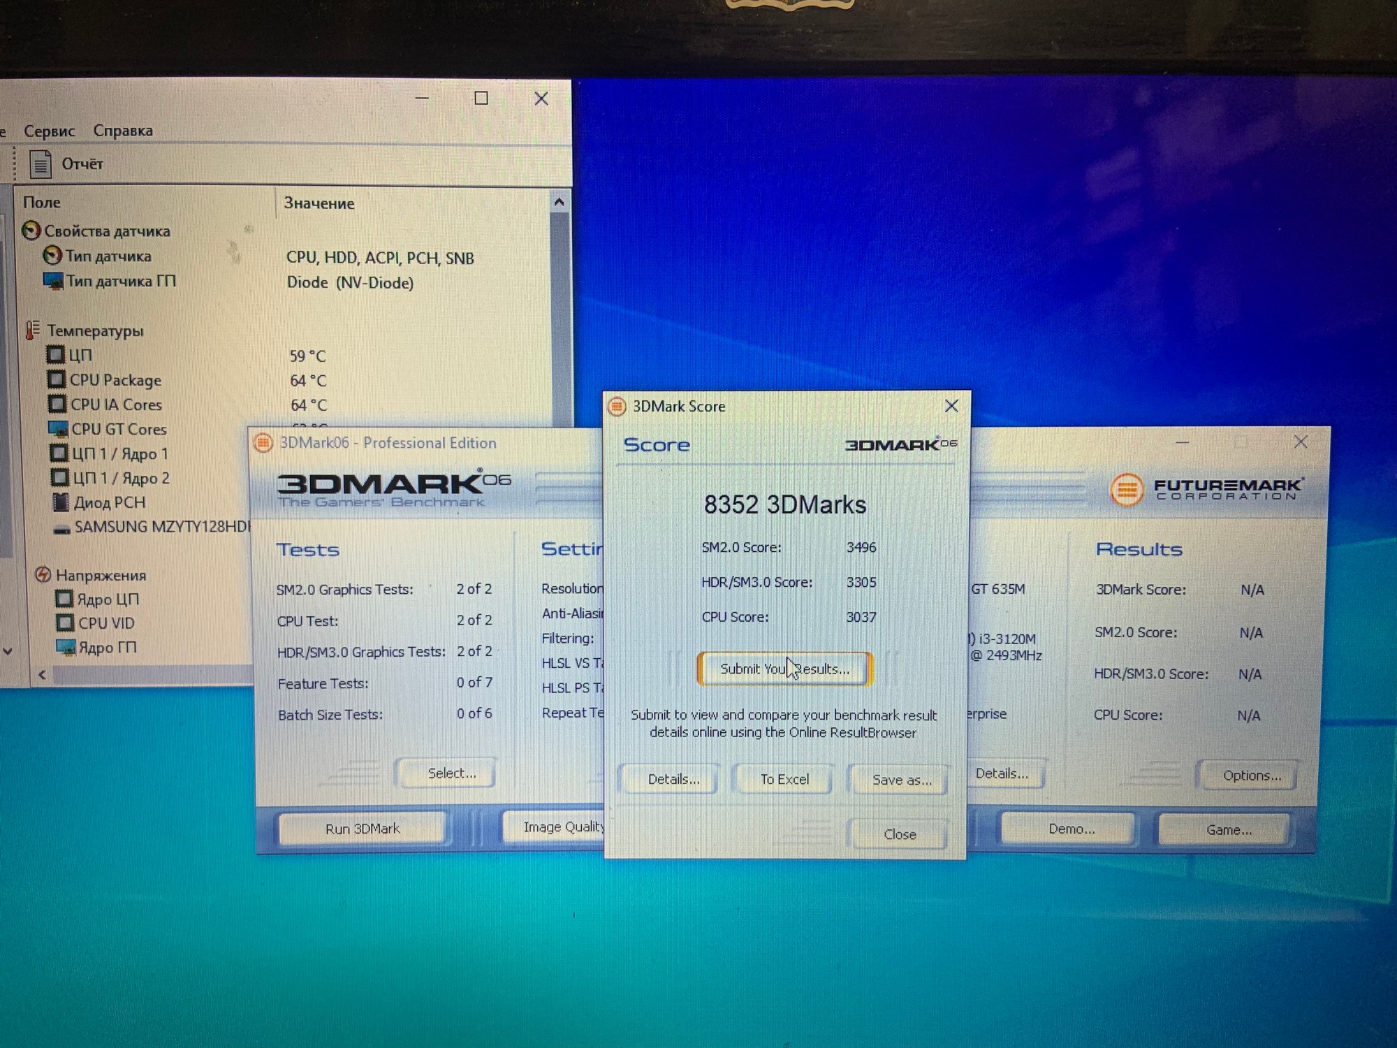Click the 64 °C CPU Package value
The image size is (1397, 1048).
coord(308,381)
